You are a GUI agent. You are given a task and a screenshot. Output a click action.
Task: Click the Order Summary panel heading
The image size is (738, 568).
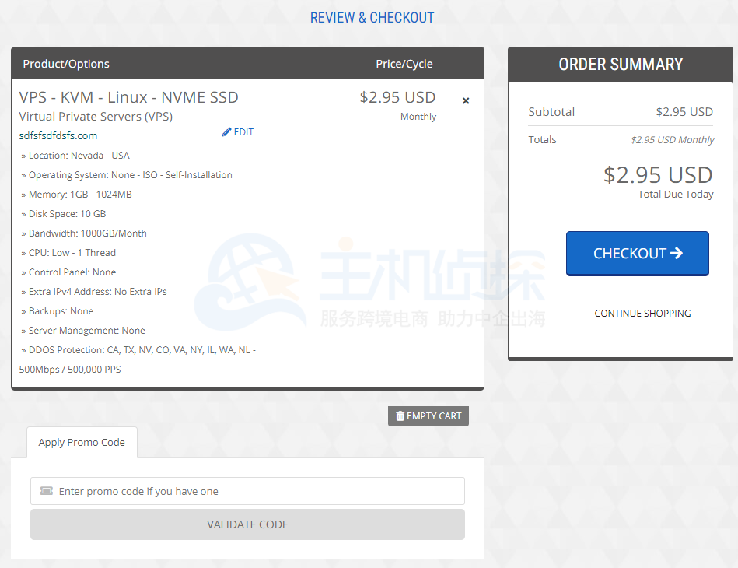[x=621, y=65]
